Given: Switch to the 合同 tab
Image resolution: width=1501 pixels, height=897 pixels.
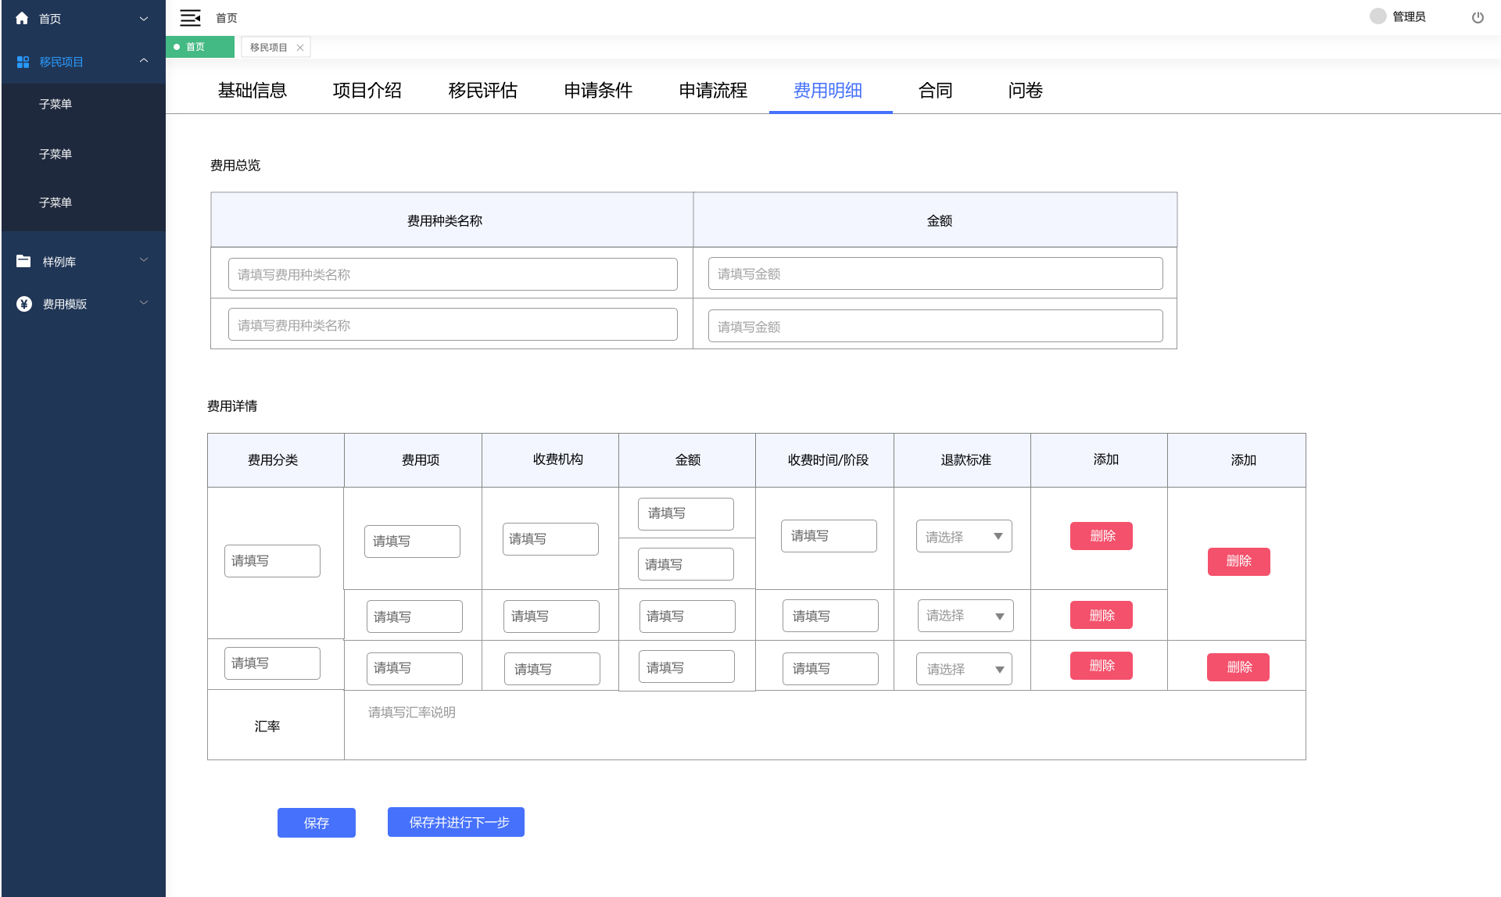Looking at the screenshot, I should click(935, 91).
